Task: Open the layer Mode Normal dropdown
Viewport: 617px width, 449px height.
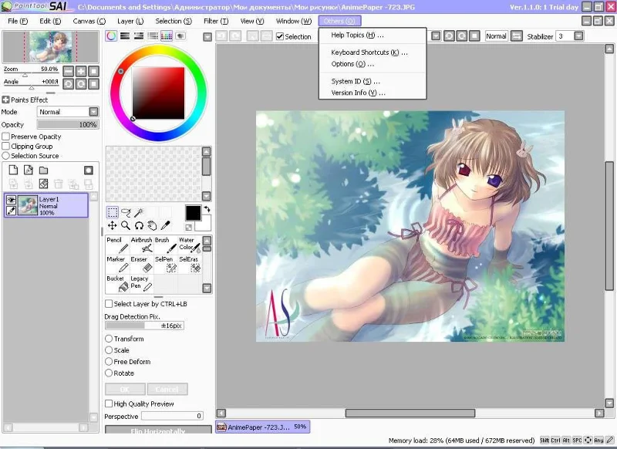Action: pyautogui.click(x=68, y=112)
